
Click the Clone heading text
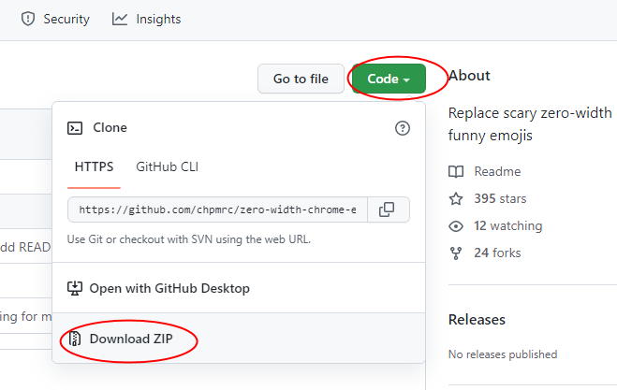110,128
